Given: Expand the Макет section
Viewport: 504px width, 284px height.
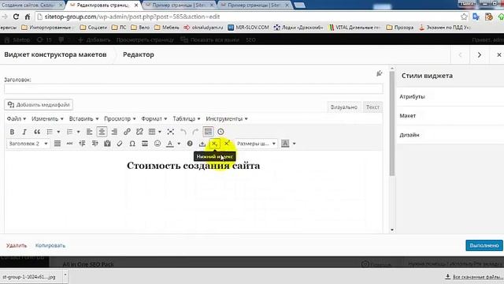Looking at the screenshot, I should pos(450,116).
